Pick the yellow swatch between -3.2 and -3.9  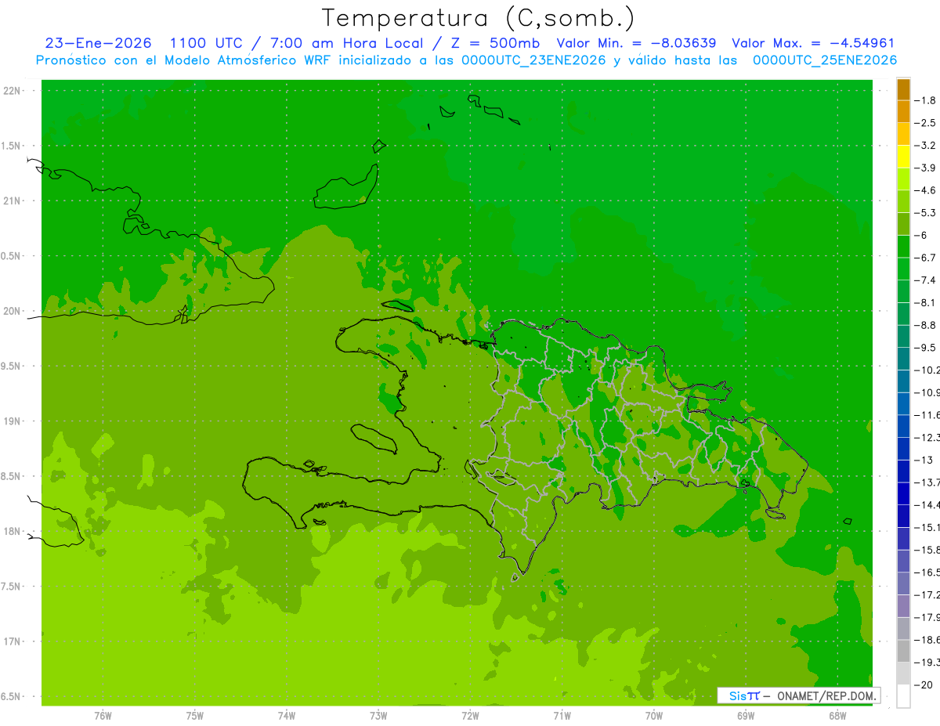(x=903, y=157)
